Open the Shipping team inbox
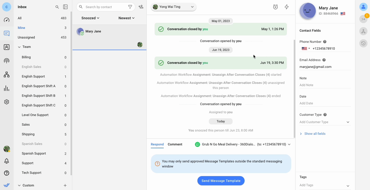Image resolution: width=370 pixels, height=190 pixels. coord(42,134)
